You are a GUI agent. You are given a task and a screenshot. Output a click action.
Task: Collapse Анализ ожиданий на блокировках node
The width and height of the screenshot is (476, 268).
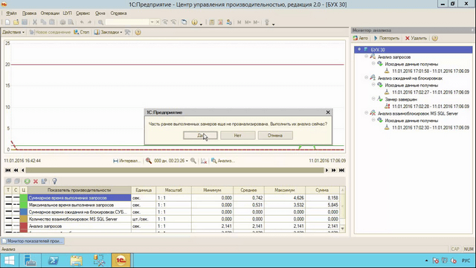[367, 78]
